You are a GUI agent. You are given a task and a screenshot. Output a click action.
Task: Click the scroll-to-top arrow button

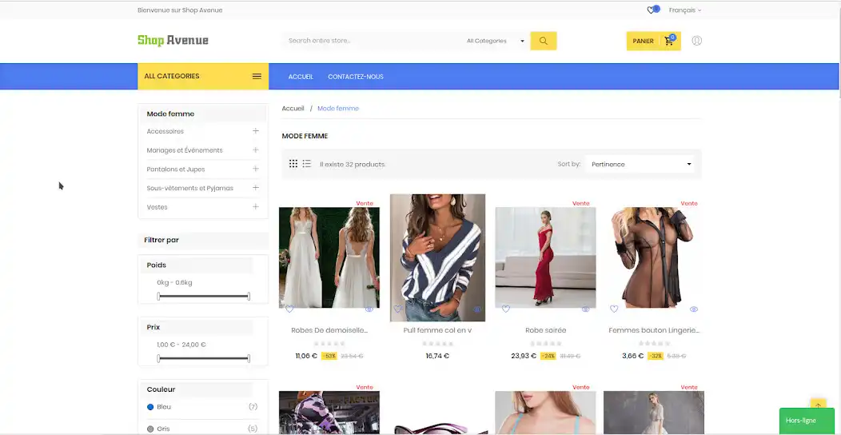(817, 405)
